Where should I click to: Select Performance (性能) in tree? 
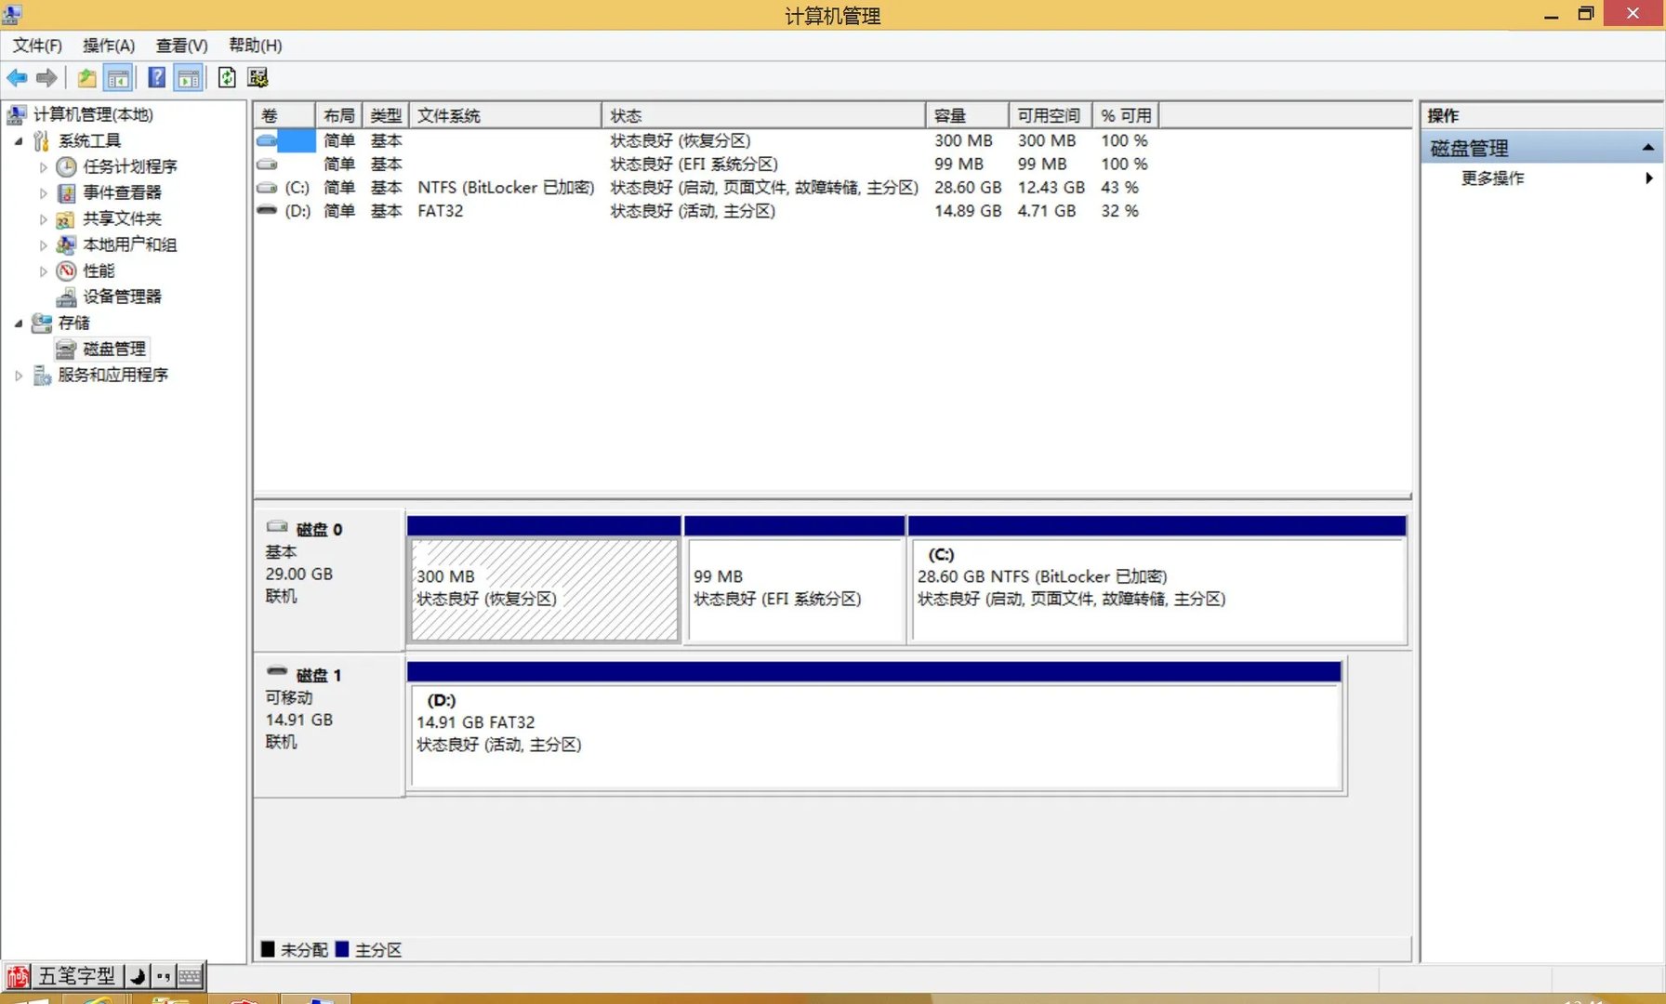click(x=99, y=271)
